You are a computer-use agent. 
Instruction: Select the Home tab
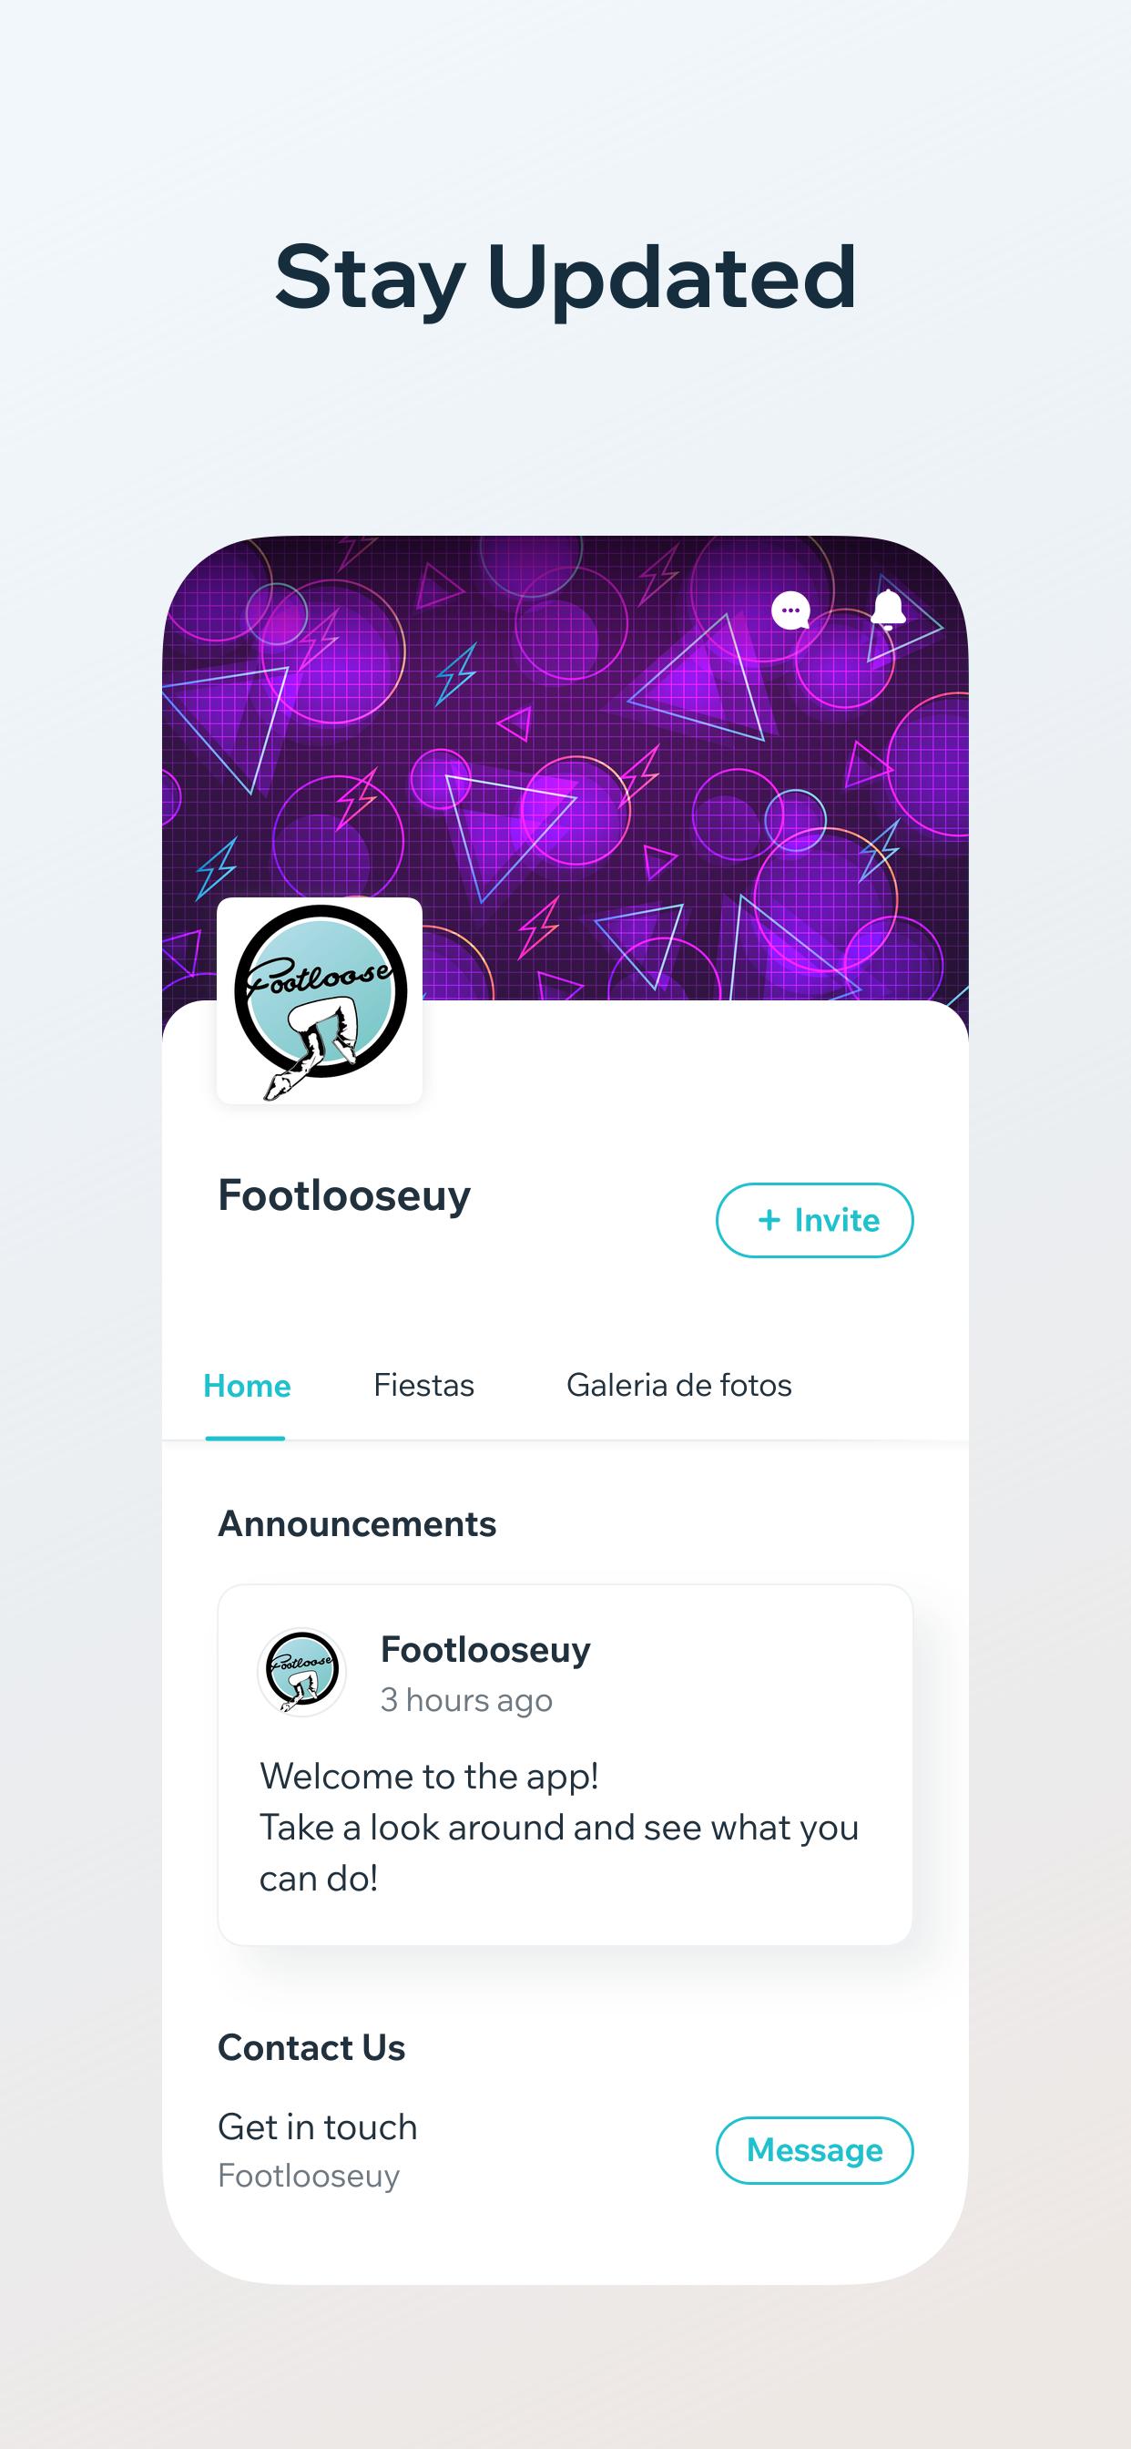tap(247, 1385)
